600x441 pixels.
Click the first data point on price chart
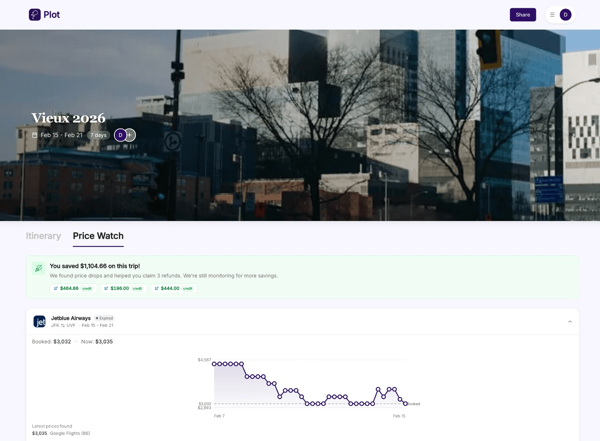click(x=214, y=364)
